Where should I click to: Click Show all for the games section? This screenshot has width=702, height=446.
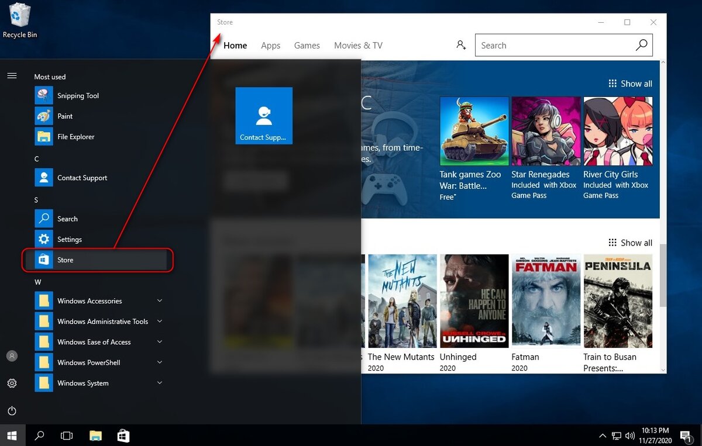[x=630, y=84]
